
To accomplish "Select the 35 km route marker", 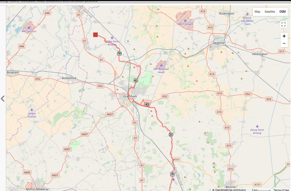I will point(171,134).
